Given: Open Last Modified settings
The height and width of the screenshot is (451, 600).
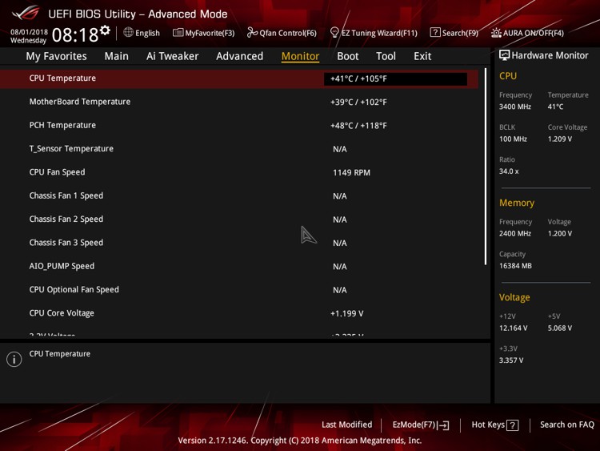Looking at the screenshot, I should point(346,425).
